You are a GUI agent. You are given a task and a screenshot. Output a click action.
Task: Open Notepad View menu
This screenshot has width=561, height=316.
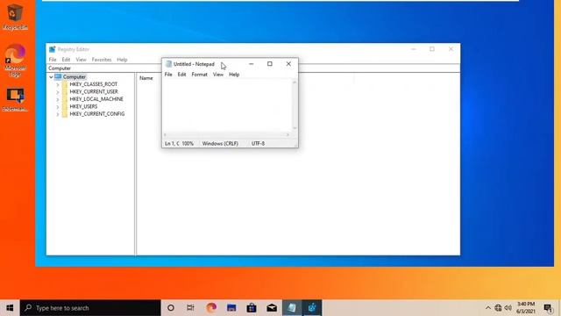click(x=218, y=75)
